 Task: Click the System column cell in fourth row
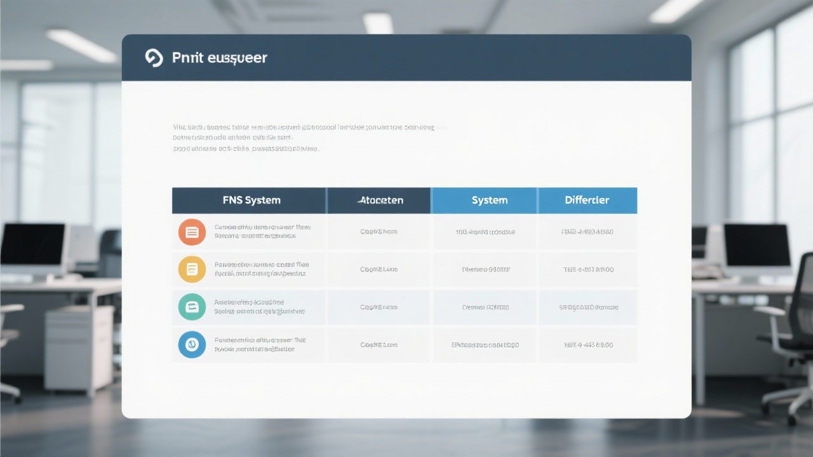[x=485, y=345]
